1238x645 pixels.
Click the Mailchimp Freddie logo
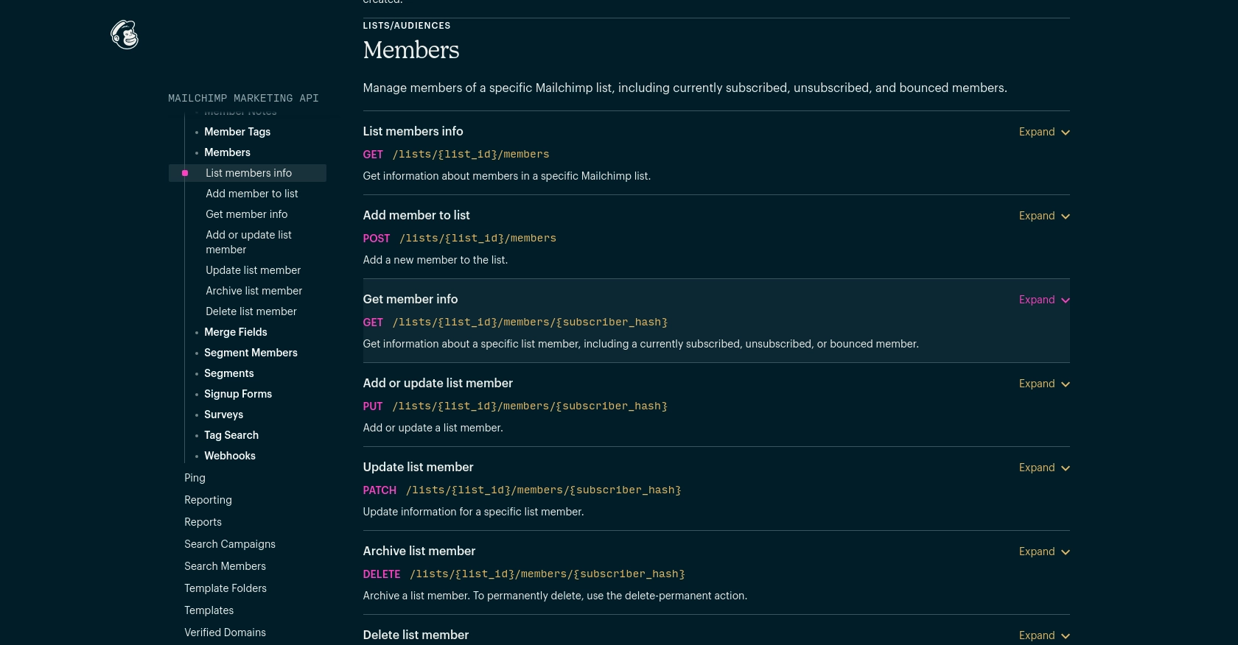125,35
